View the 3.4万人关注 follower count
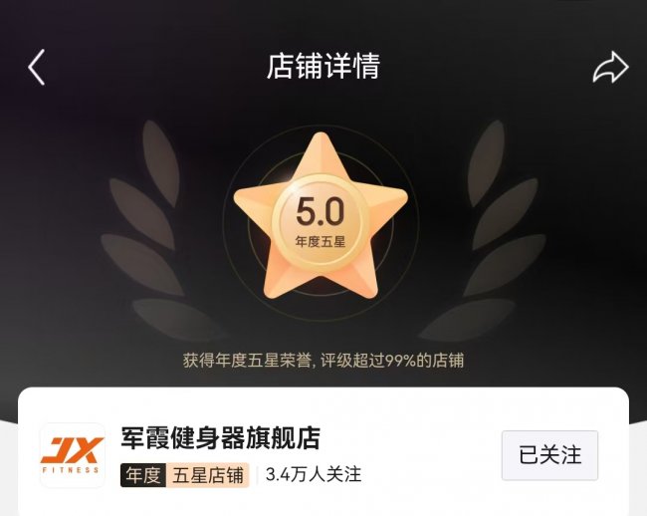 pyautogui.click(x=314, y=475)
